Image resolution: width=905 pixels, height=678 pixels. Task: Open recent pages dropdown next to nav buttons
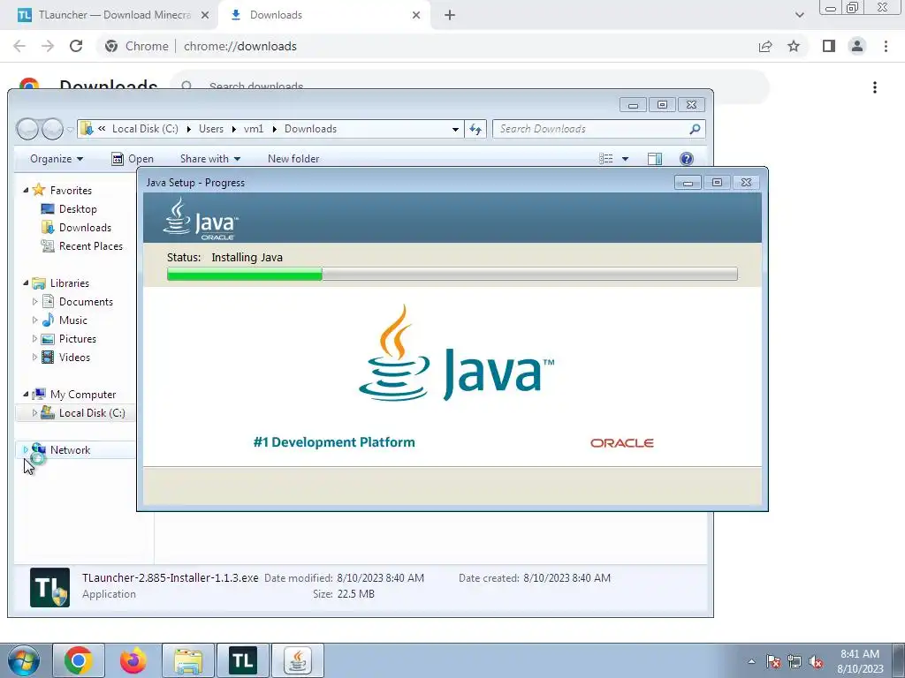70,130
